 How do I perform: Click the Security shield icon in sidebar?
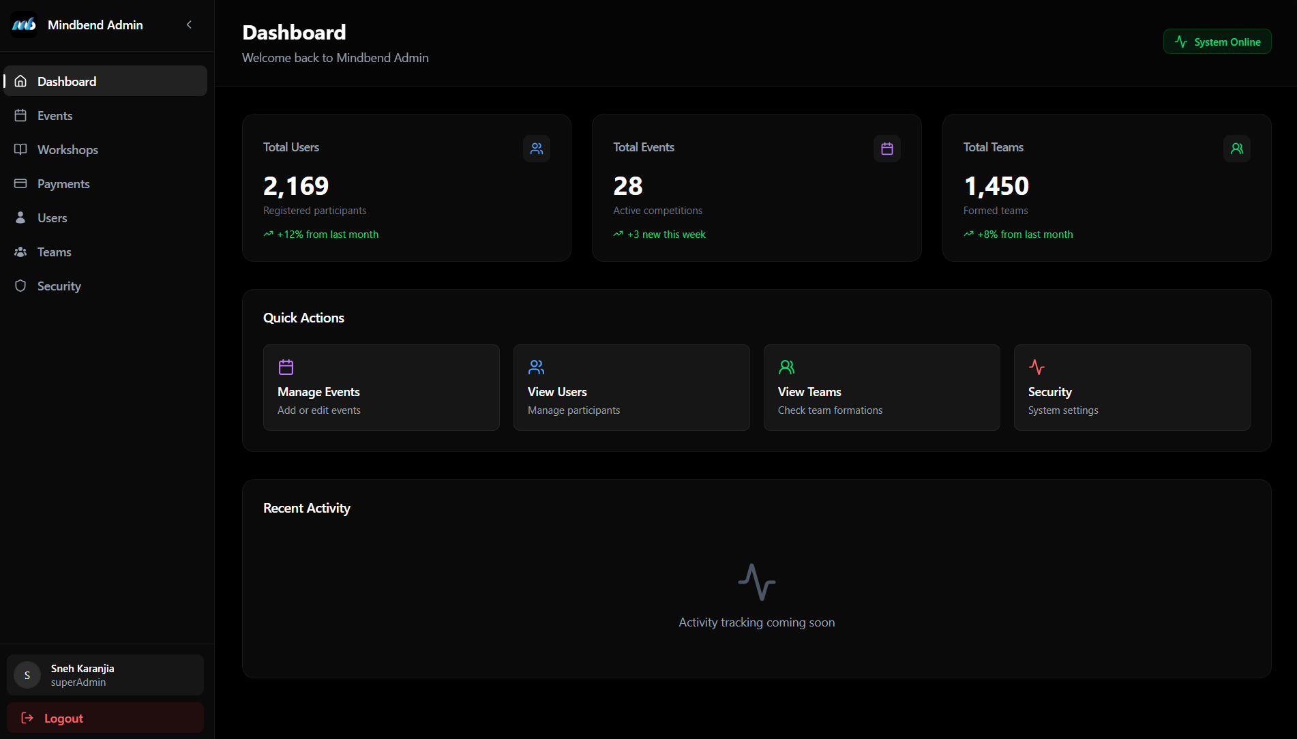coord(20,286)
